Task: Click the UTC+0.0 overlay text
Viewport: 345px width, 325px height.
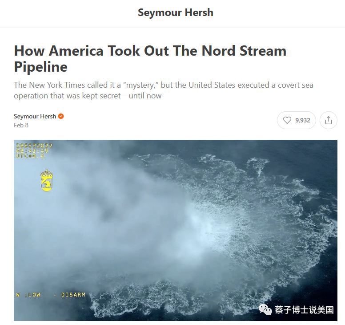Action: coord(30,156)
